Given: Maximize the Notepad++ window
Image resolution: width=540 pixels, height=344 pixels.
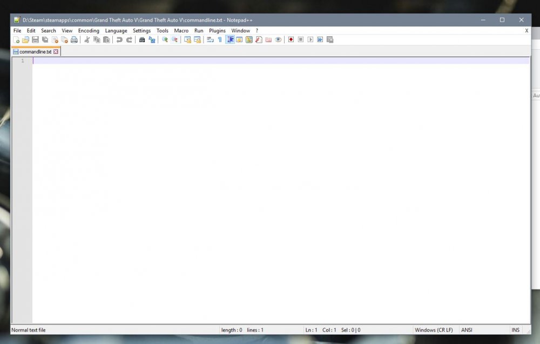Looking at the screenshot, I should (502, 20).
